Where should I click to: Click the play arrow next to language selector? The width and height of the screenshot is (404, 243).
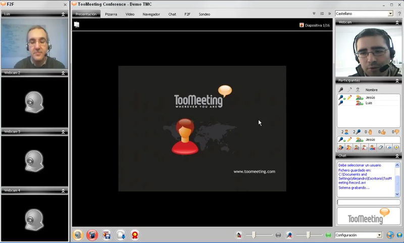coord(329,14)
